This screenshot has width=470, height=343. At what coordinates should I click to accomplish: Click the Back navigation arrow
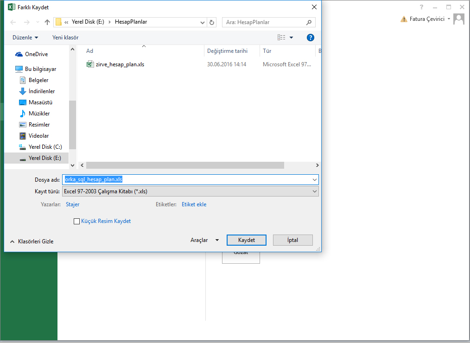pos(13,22)
